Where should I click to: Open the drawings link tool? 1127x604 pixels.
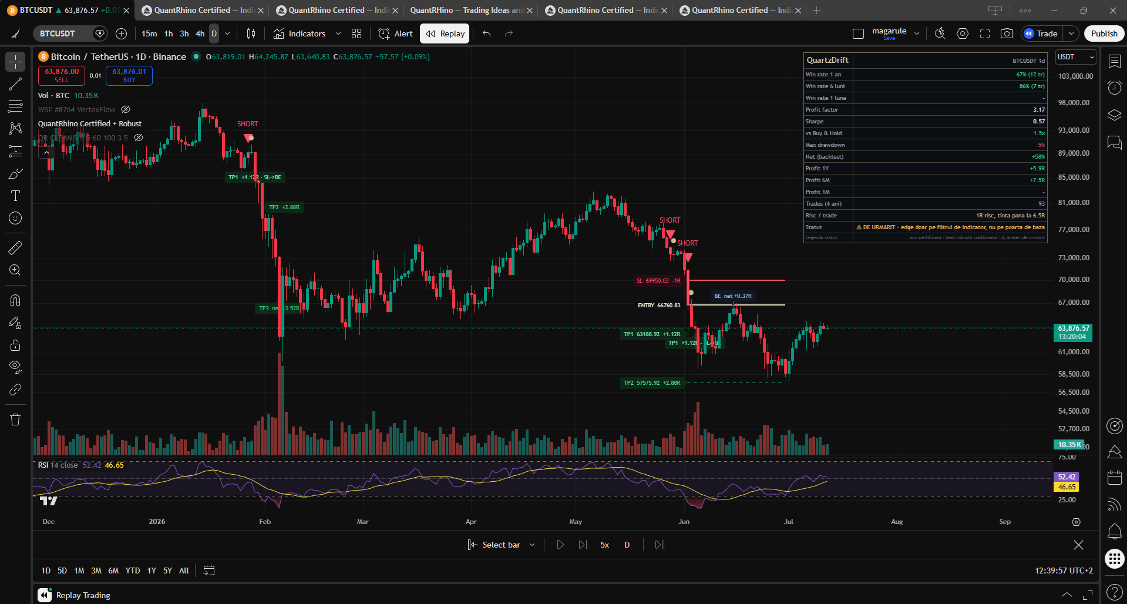[15, 390]
